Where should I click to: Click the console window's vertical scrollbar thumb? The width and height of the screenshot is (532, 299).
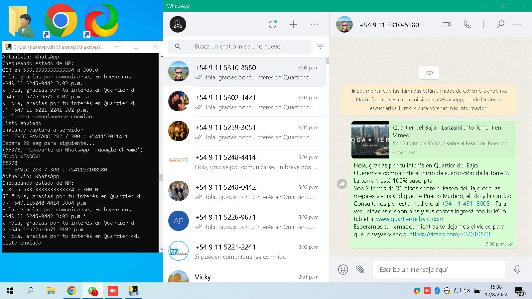[x=161, y=177]
